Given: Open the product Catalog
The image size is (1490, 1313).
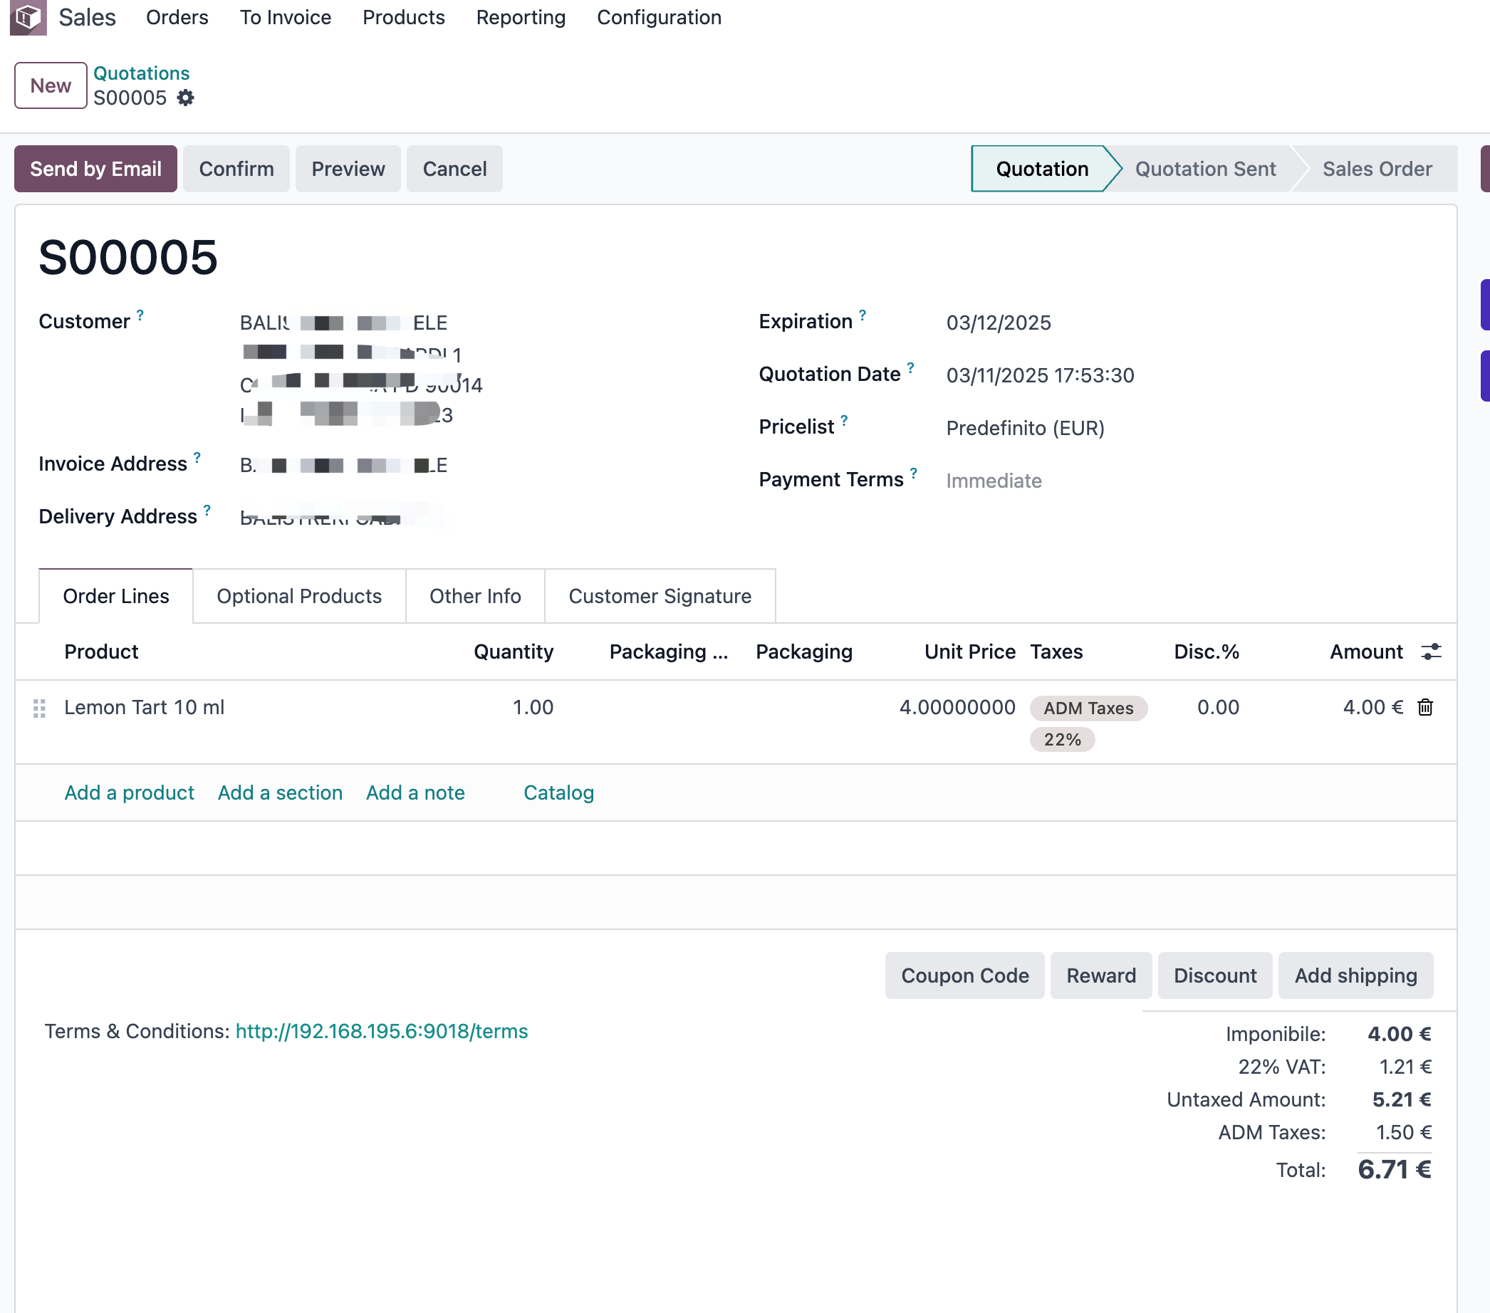Looking at the screenshot, I should pos(559,792).
